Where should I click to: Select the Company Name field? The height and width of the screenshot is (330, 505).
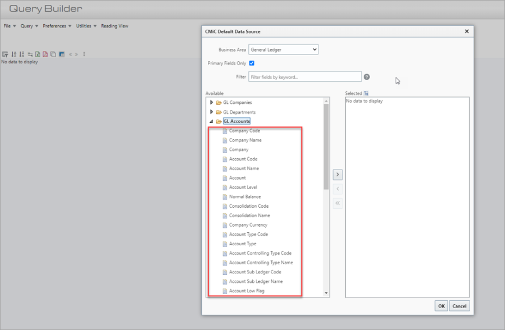pos(245,140)
